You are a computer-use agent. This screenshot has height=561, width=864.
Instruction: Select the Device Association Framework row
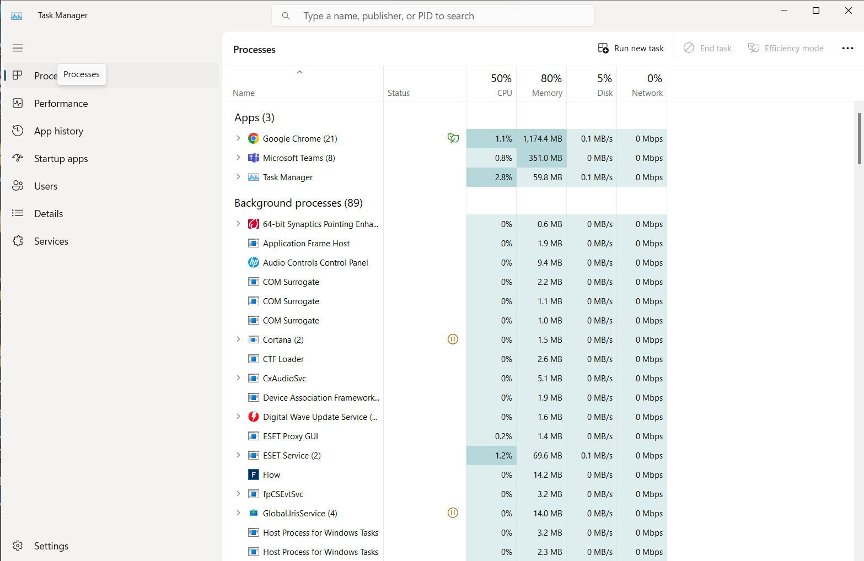pyautogui.click(x=445, y=397)
